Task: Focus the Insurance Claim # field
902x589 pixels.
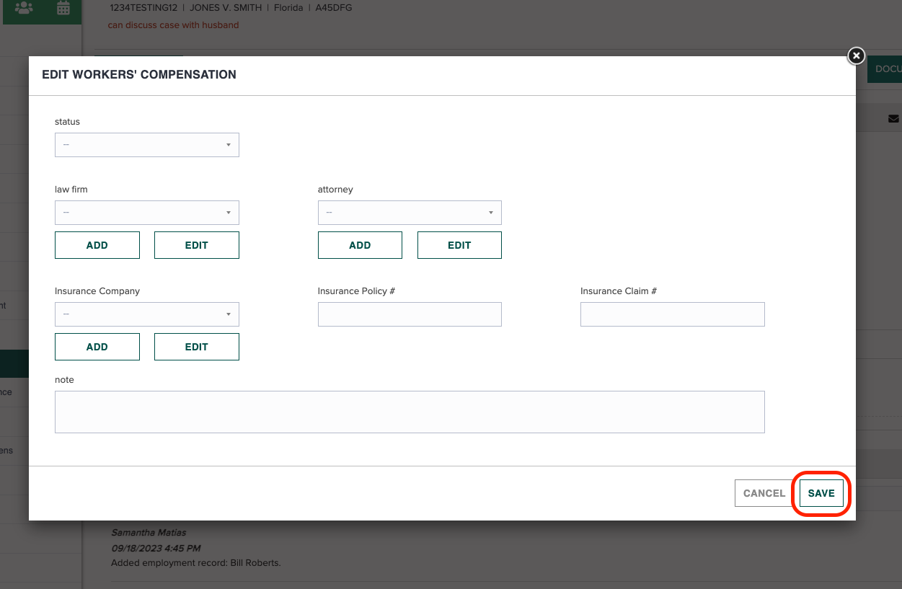Action: tap(673, 314)
